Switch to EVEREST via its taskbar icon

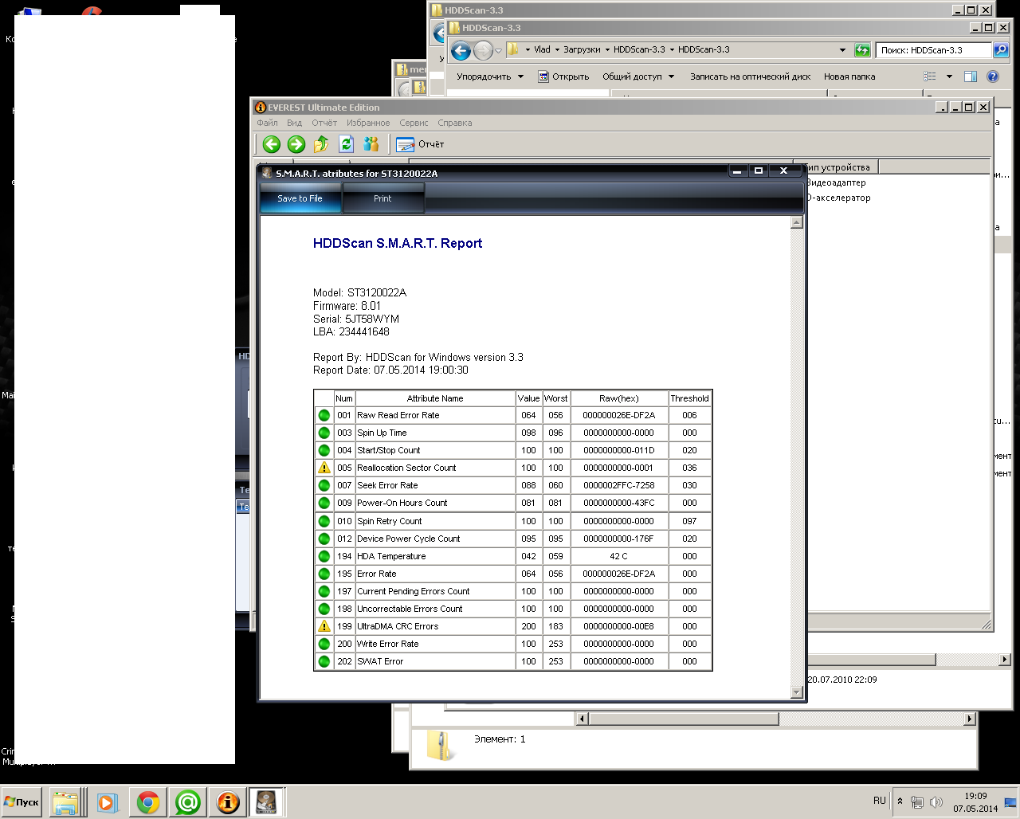228,802
